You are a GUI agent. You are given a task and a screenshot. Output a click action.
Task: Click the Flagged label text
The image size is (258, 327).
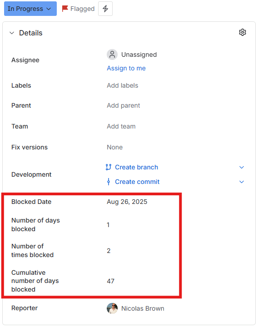point(82,9)
